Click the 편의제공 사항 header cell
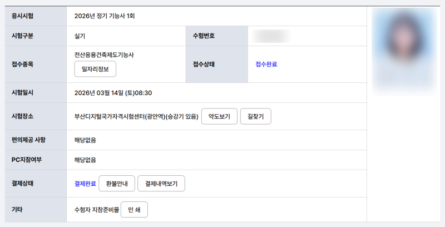 click(x=36, y=140)
